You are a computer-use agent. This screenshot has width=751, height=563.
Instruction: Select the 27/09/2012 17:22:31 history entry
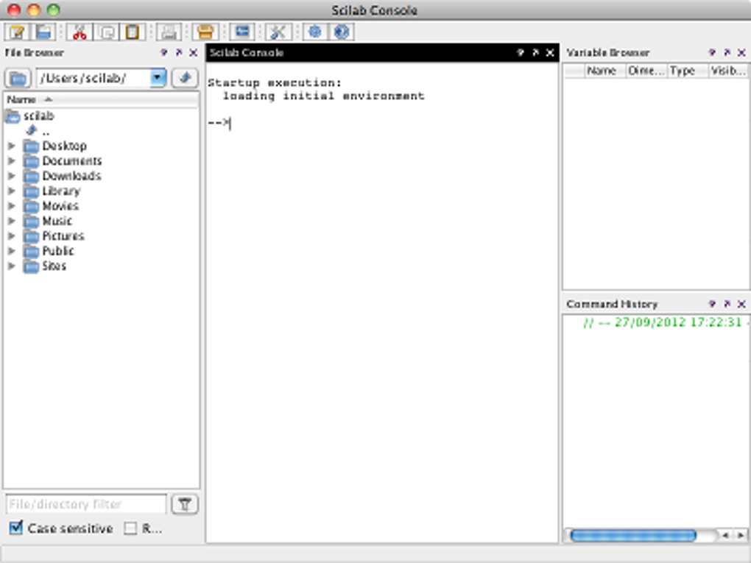click(x=665, y=322)
